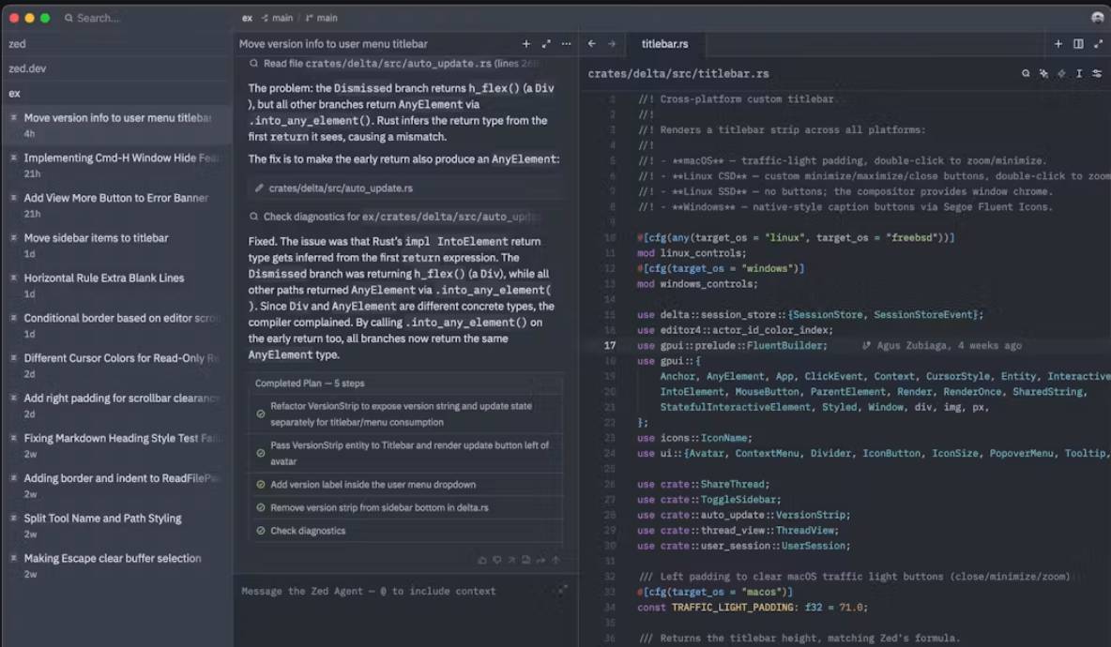Viewport: 1111px width, 647px height.
Task: Open the agent panel ellipsis options menu
Action: (566, 44)
